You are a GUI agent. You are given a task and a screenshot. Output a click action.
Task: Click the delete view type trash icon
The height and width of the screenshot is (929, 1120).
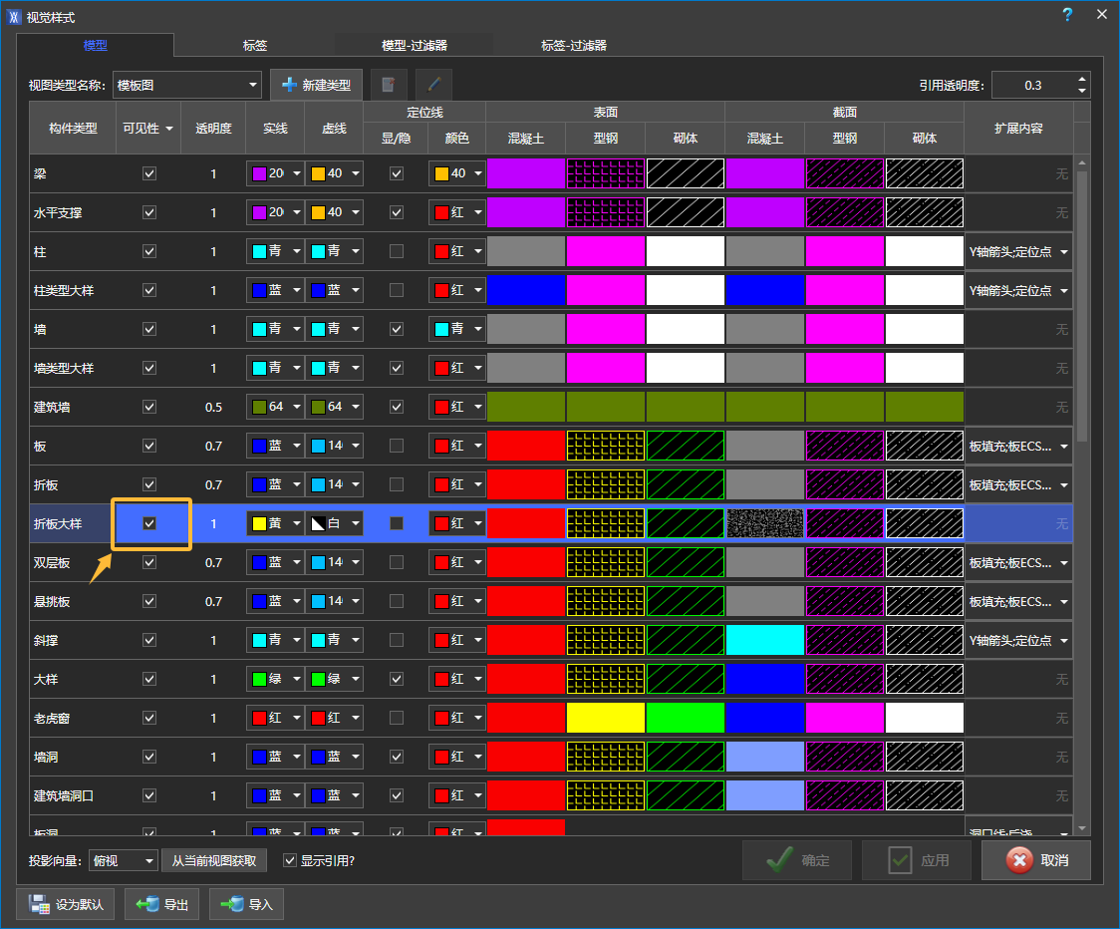389,85
